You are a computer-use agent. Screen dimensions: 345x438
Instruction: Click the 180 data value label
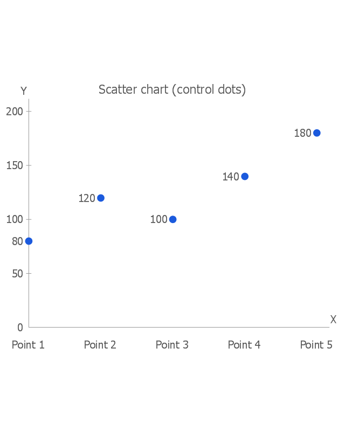pos(303,133)
